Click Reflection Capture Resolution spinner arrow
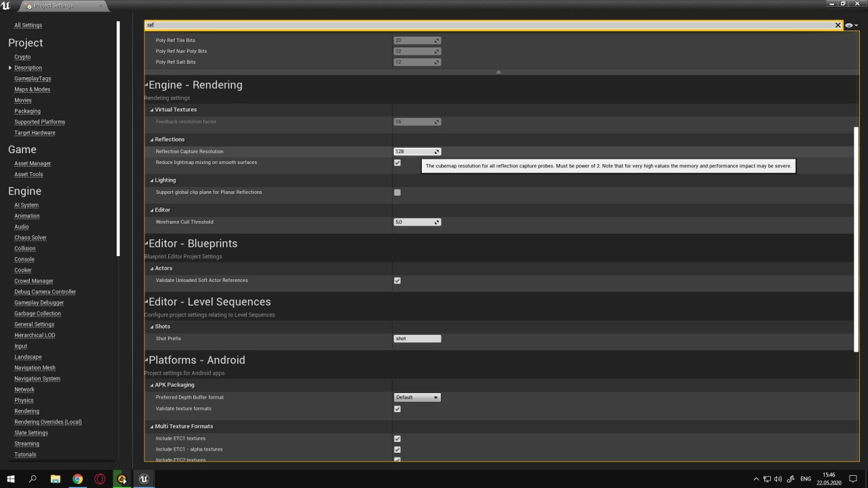The width and height of the screenshot is (868, 488). click(x=437, y=152)
